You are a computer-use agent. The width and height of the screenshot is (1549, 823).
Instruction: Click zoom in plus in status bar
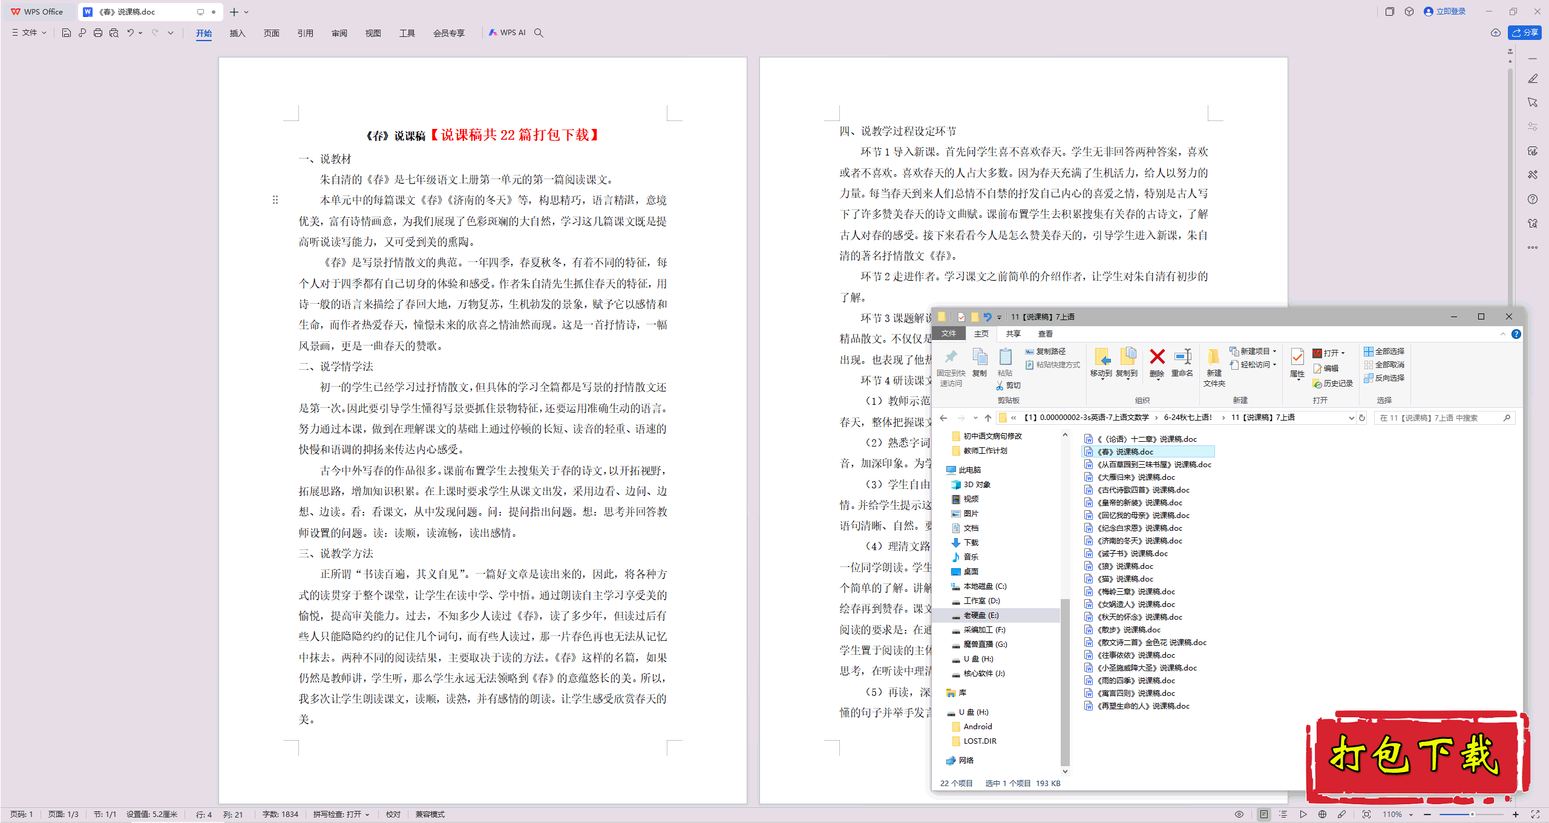tap(1516, 815)
